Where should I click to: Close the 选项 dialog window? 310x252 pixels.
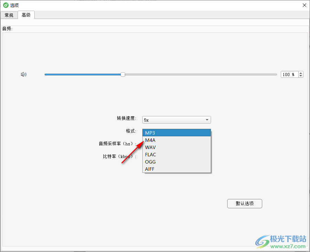click(305, 5)
